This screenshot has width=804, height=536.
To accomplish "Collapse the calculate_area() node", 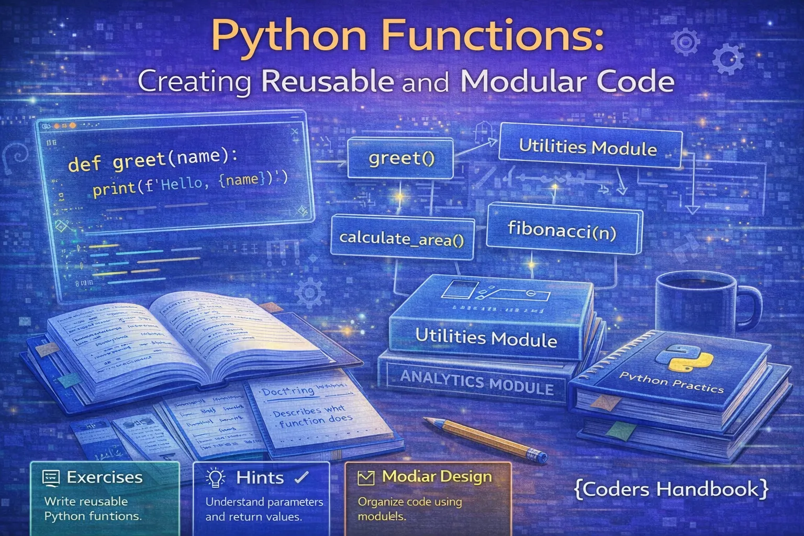I will coord(402,239).
